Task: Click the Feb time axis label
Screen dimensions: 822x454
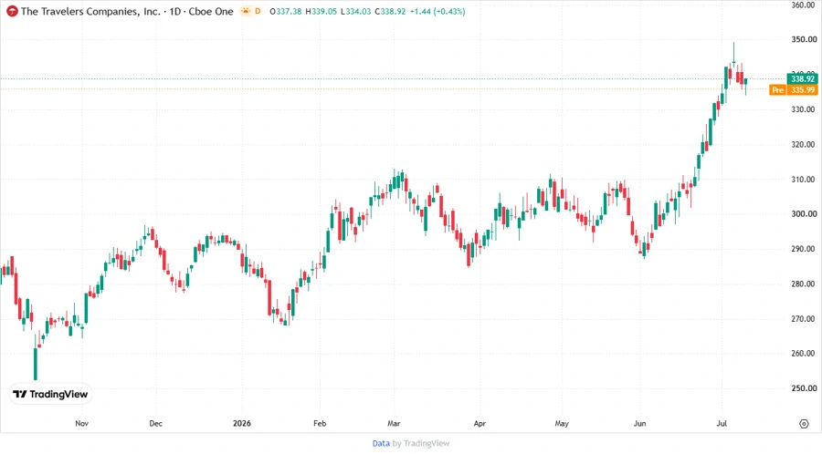Action: coord(320,423)
